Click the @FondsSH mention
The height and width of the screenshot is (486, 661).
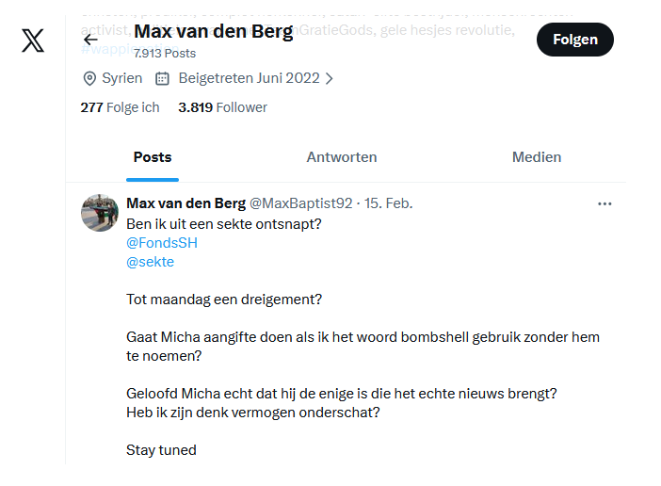pyautogui.click(x=162, y=242)
